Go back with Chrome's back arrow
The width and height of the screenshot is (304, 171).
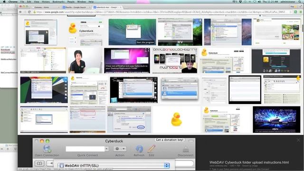(20, 12)
